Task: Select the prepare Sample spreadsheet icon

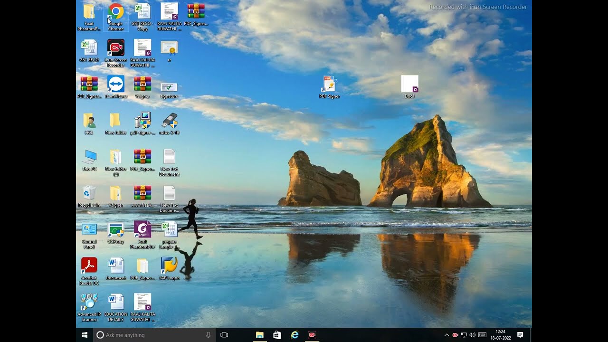Action: (x=169, y=235)
